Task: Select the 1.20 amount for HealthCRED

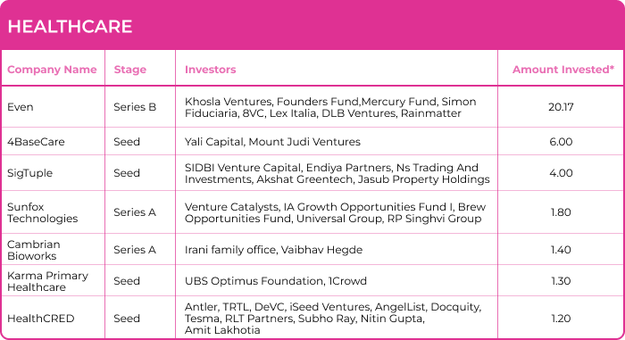Action: tap(561, 318)
